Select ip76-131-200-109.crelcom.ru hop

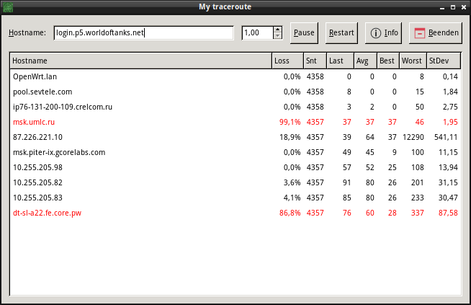(235, 107)
